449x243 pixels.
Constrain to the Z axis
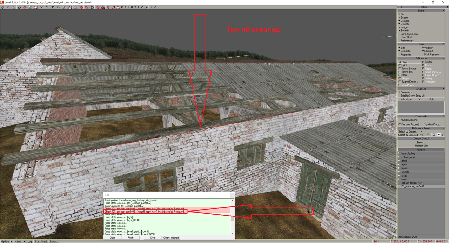pyautogui.click(x=53, y=7)
